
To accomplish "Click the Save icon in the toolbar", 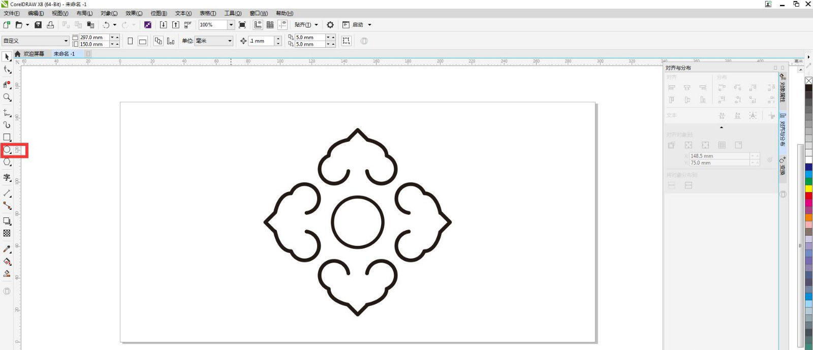I will (x=38, y=25).
